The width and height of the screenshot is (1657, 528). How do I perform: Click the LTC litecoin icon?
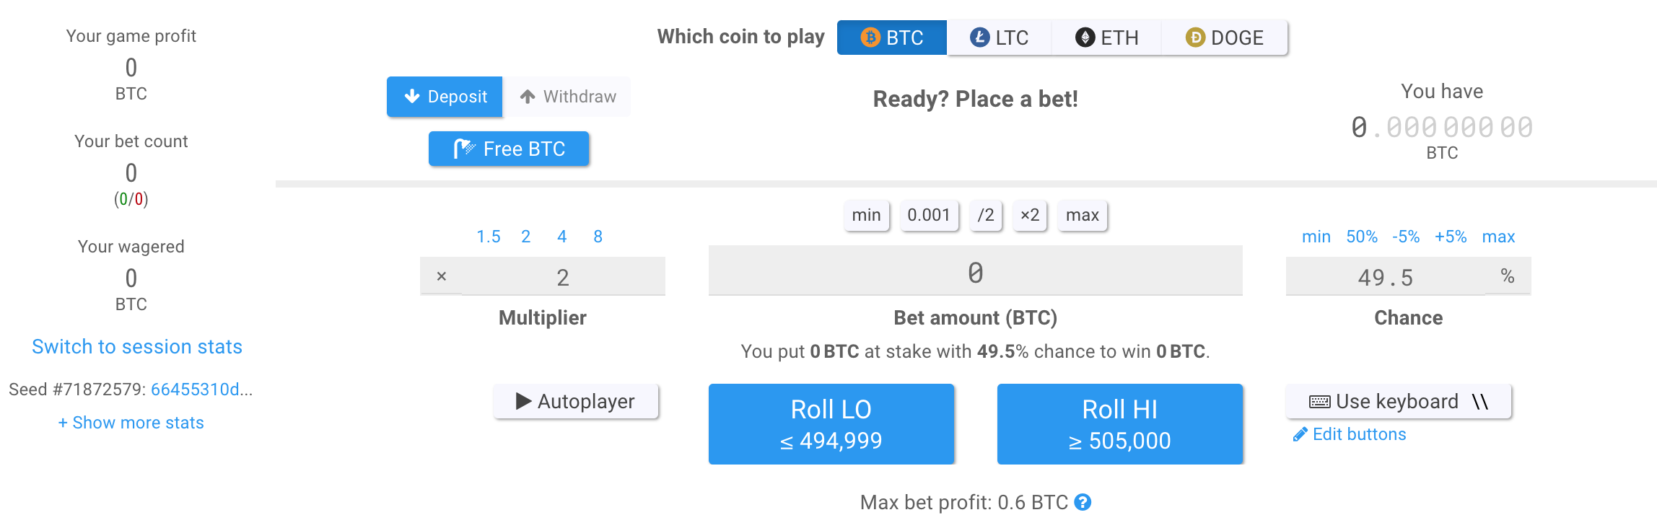pos(981,38)
